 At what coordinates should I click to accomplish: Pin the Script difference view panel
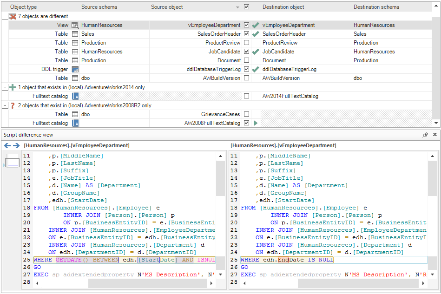pyautogui.click(x=425, y=135)
